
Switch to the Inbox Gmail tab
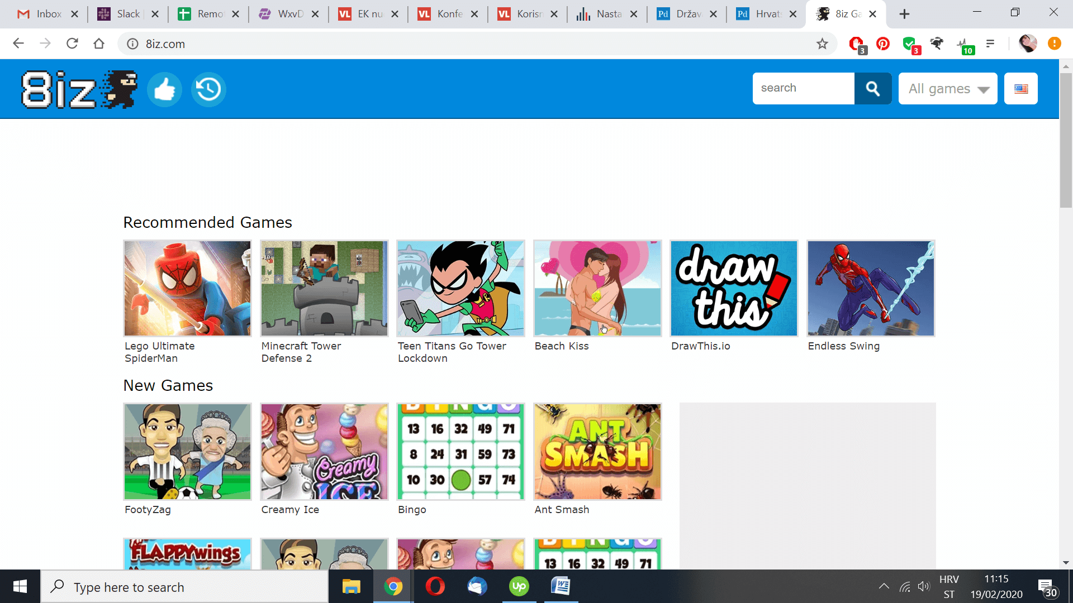[48, 14]
